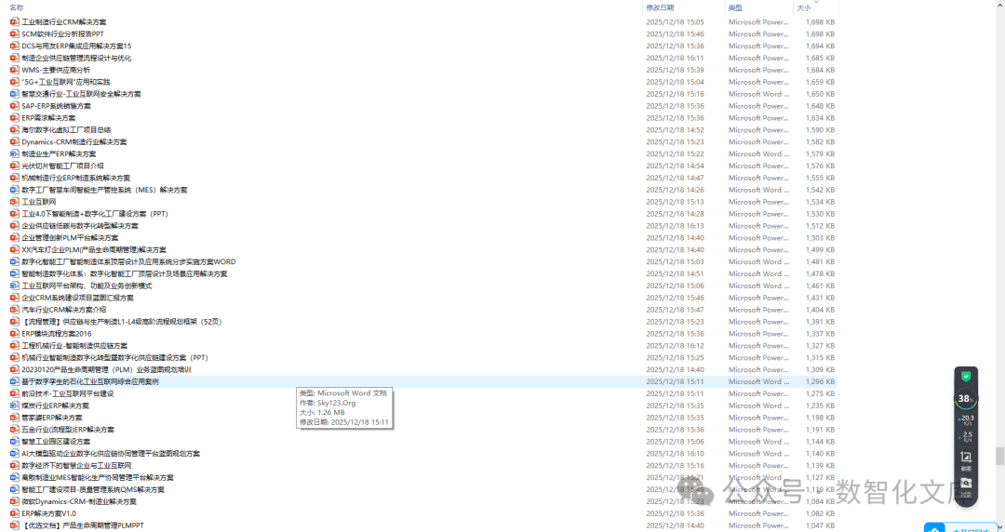Click PowerPoint icon of 工业制造行业CRM解决方案
The height and width of the screenshot is (532, 1005).
pyautogui.click(x=15, y=21)
